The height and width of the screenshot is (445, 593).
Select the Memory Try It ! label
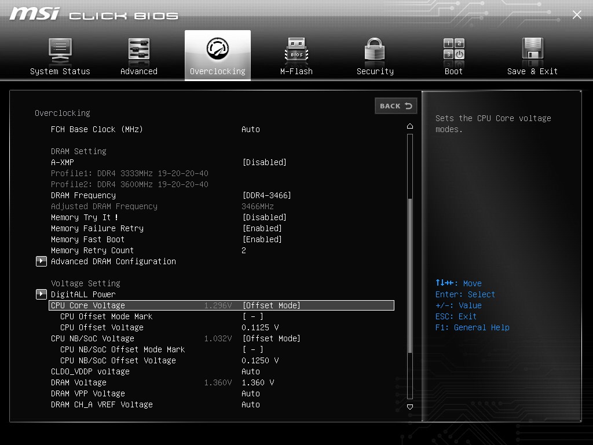[x=85, y=217]
